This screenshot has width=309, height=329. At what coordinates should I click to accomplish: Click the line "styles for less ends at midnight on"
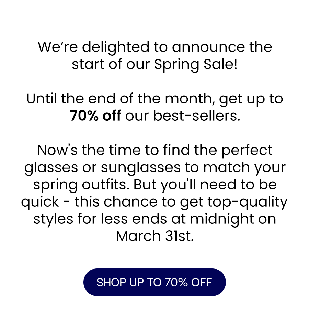point(155,219)
